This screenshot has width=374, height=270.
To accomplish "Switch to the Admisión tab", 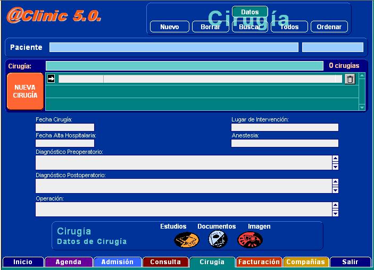I will 118,262.
